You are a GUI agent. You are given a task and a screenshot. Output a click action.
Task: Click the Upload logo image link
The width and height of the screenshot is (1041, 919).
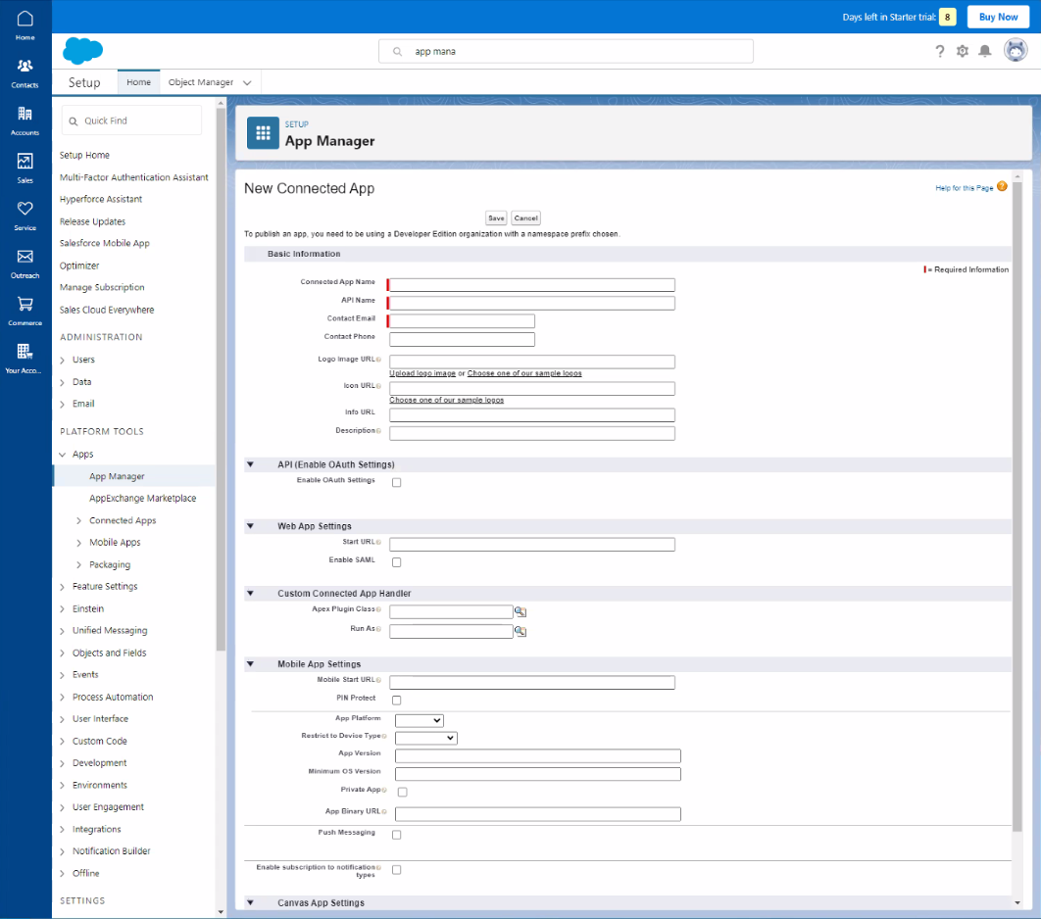point(422,373)
